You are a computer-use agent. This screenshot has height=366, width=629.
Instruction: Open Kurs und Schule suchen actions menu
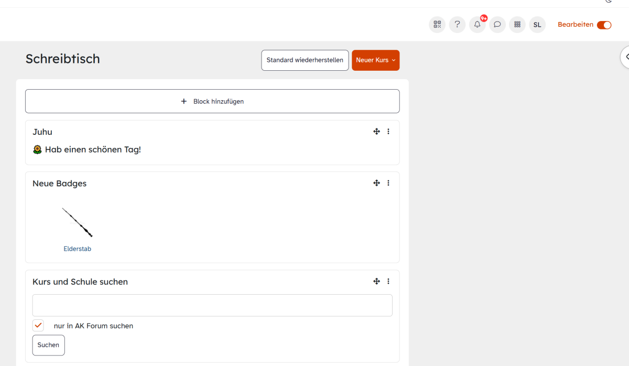pyautogui.click(x=388, y=282)
